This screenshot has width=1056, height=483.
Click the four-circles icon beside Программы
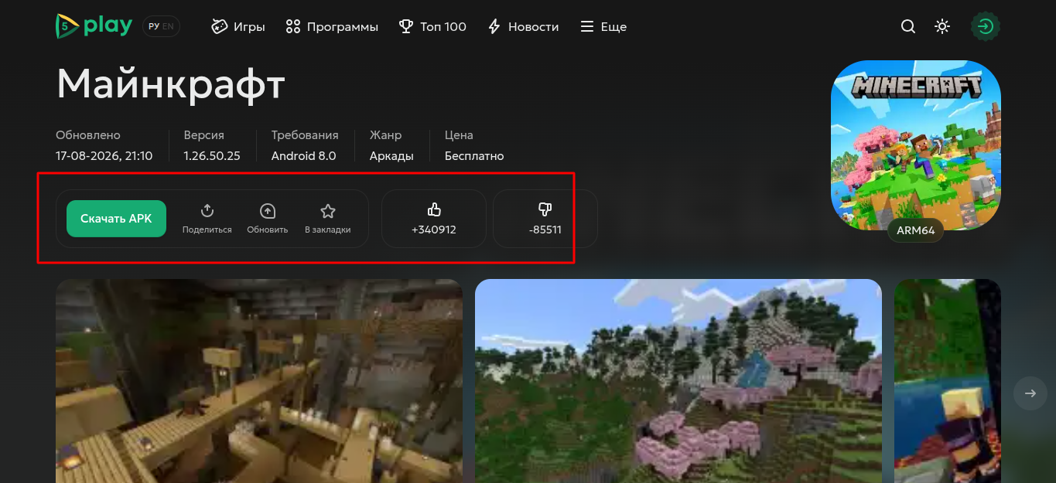292,26
